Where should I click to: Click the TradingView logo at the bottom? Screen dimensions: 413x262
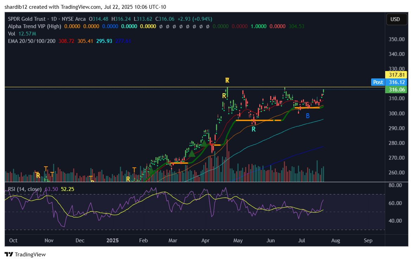click(x=25, y=254)
